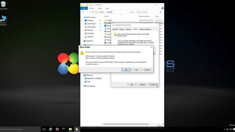Open Firefox from taskbar

57,129
